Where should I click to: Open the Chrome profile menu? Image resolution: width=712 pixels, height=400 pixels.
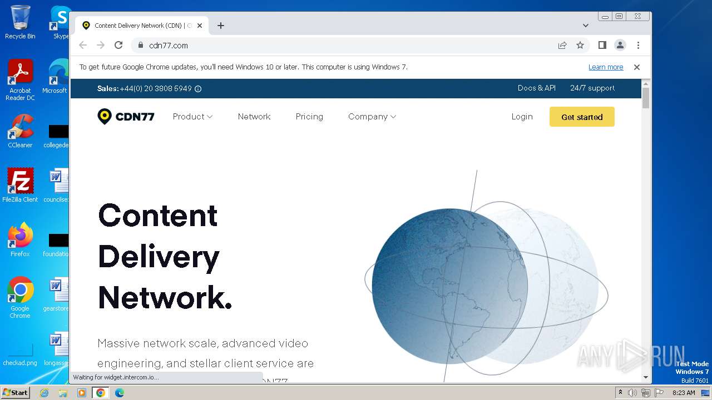(620, 45)
